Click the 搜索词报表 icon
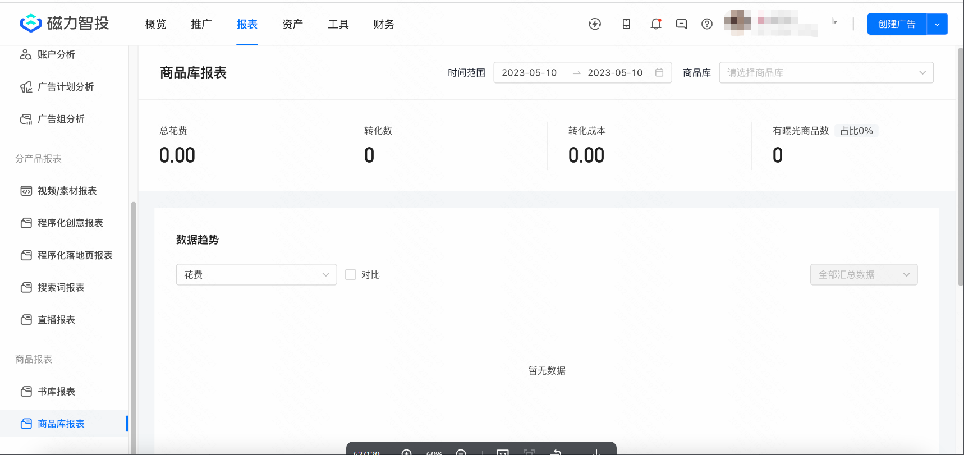Image resolution: width=964 pixels, height=455 pixels. pyautogui.click(x=26, y=287)
